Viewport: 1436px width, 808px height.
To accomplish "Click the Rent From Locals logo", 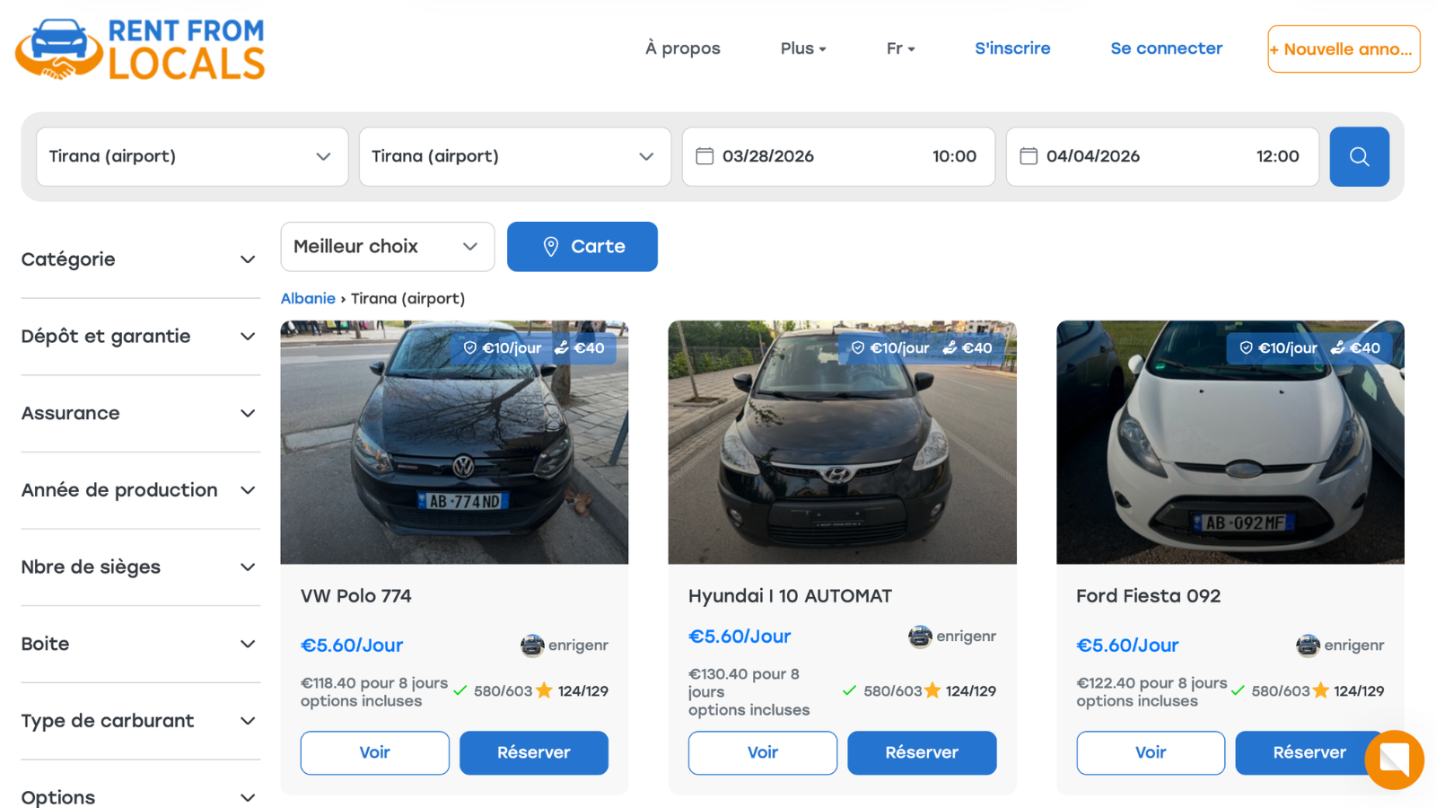I will 139,49.
